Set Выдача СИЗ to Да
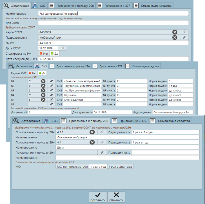Screen dimensions: 205x204 coord(42,73)
